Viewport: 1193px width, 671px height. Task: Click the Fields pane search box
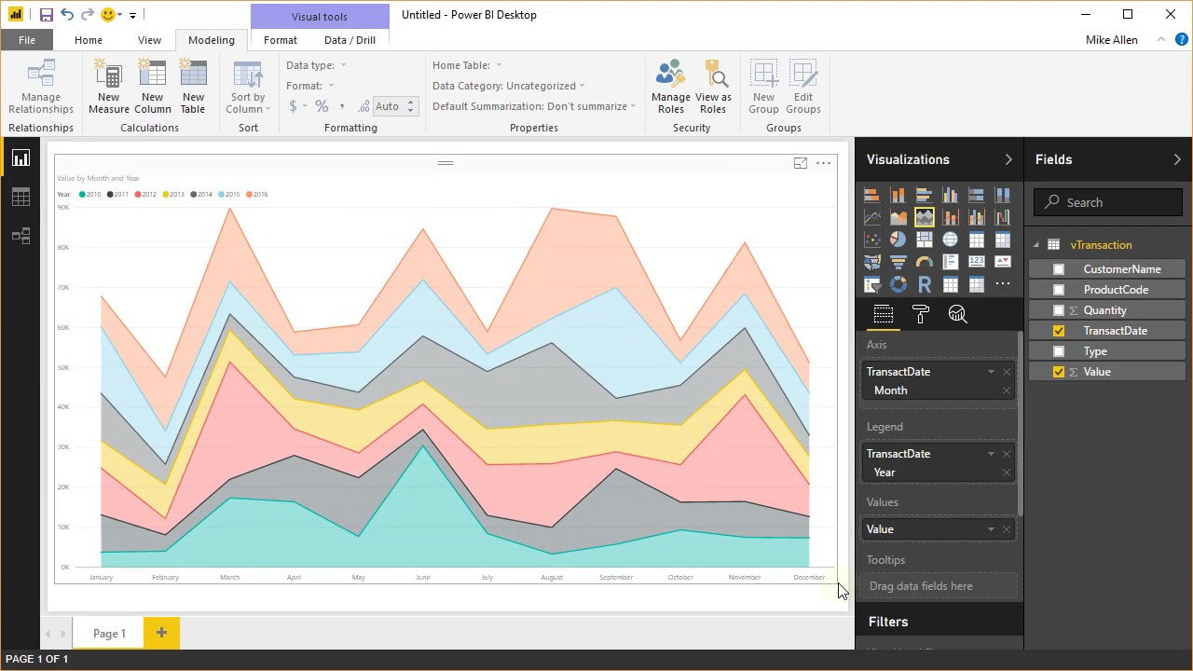(x=1109, y=202)
